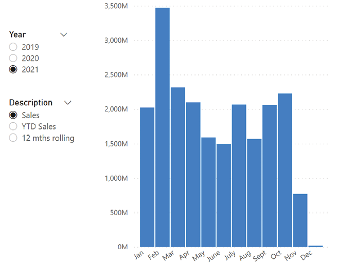Select the tallest Feb bar

coord(163,127)
